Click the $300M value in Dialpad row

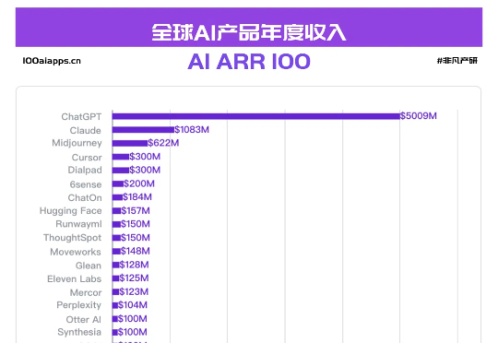tap(145, 170)
